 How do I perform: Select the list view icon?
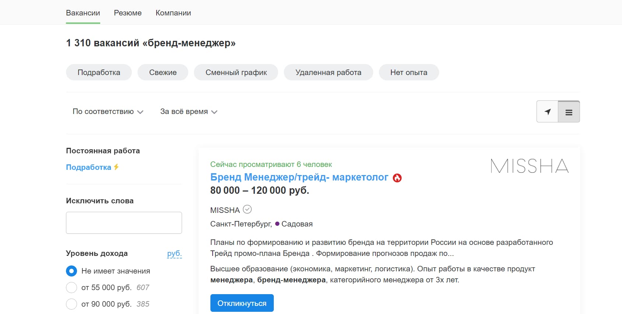pyautogui.click(x=569, y=111)
